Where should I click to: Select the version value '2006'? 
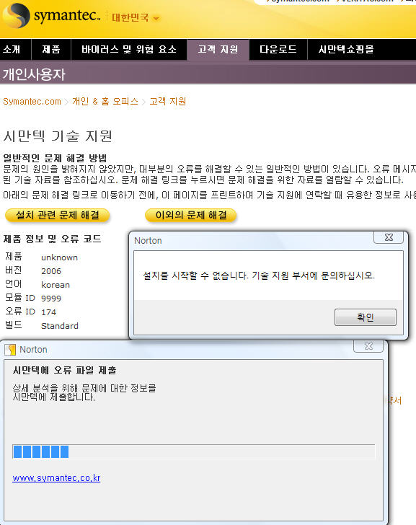(x=51, y=271)
